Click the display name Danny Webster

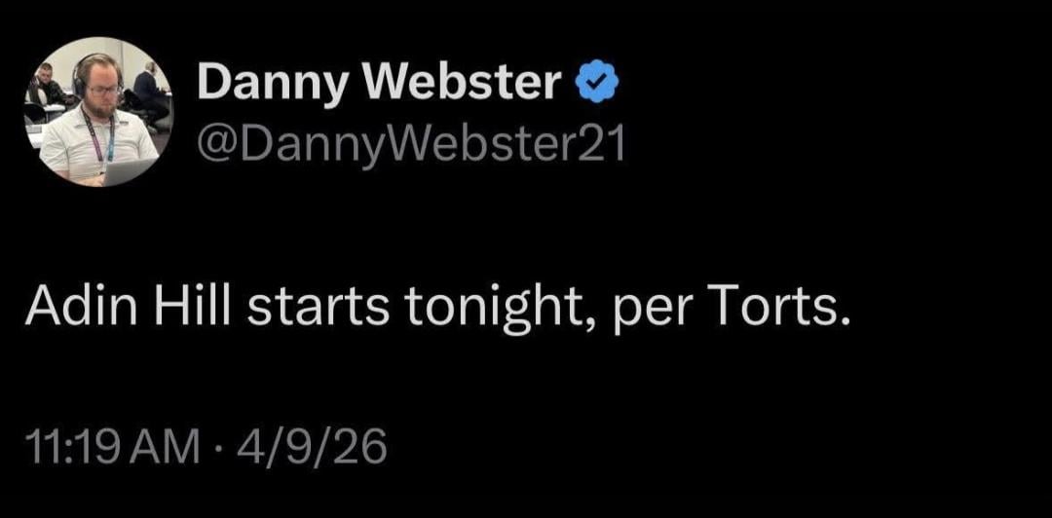click(379, 87)
